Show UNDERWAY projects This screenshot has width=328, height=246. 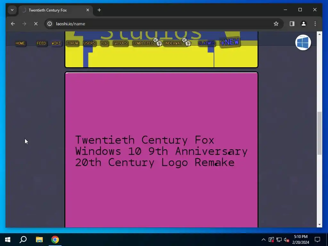click(173, 43)
